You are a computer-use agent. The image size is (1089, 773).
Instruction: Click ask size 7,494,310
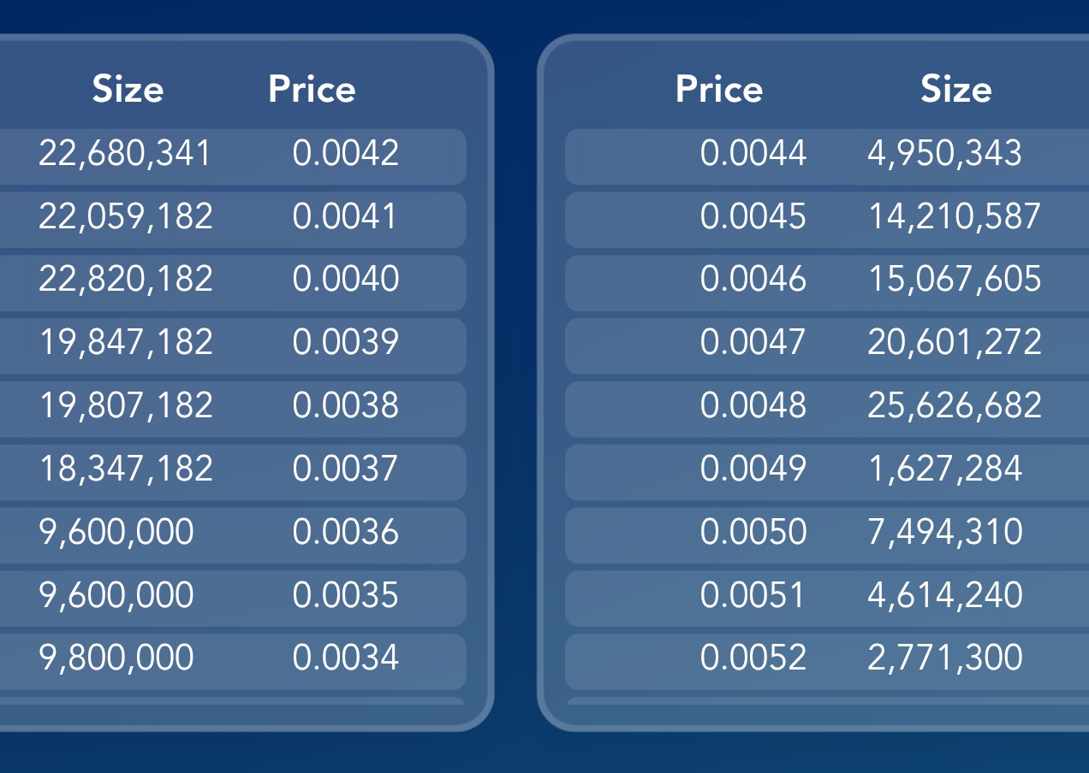[x=945, y=532]
